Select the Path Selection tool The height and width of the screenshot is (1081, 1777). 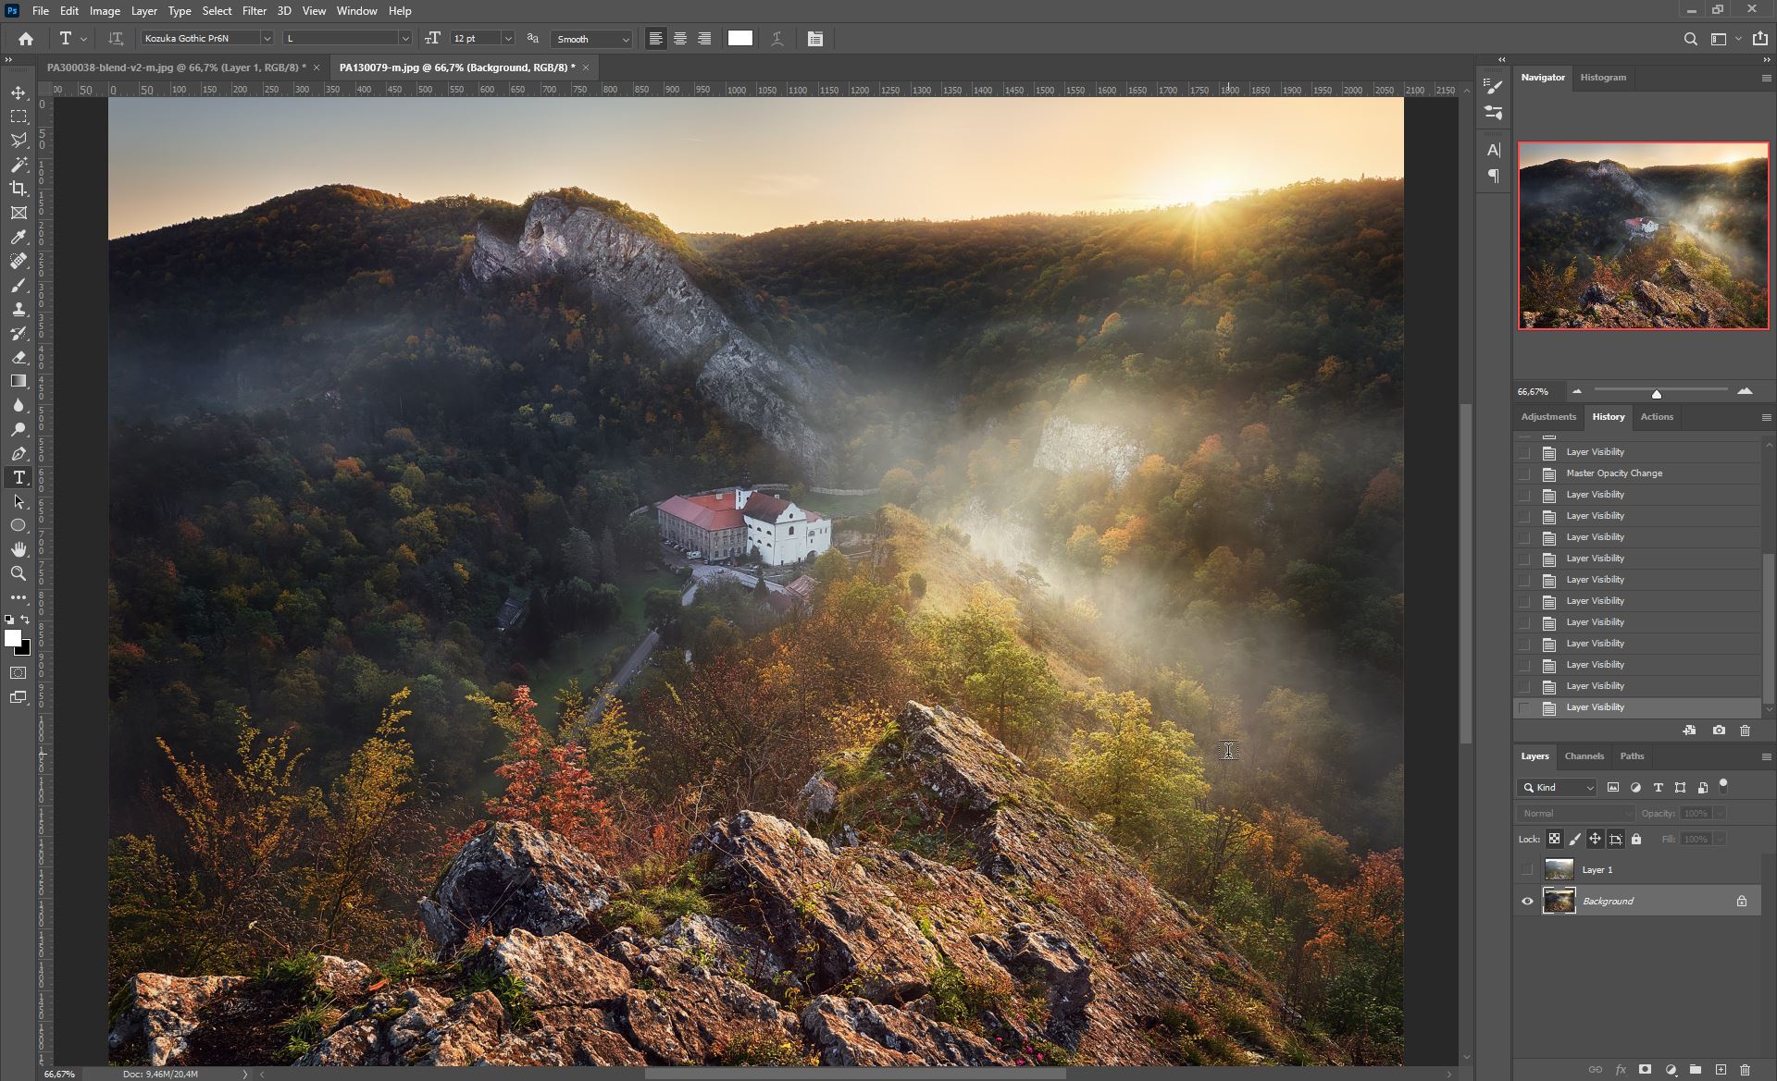tap(19, 501)
